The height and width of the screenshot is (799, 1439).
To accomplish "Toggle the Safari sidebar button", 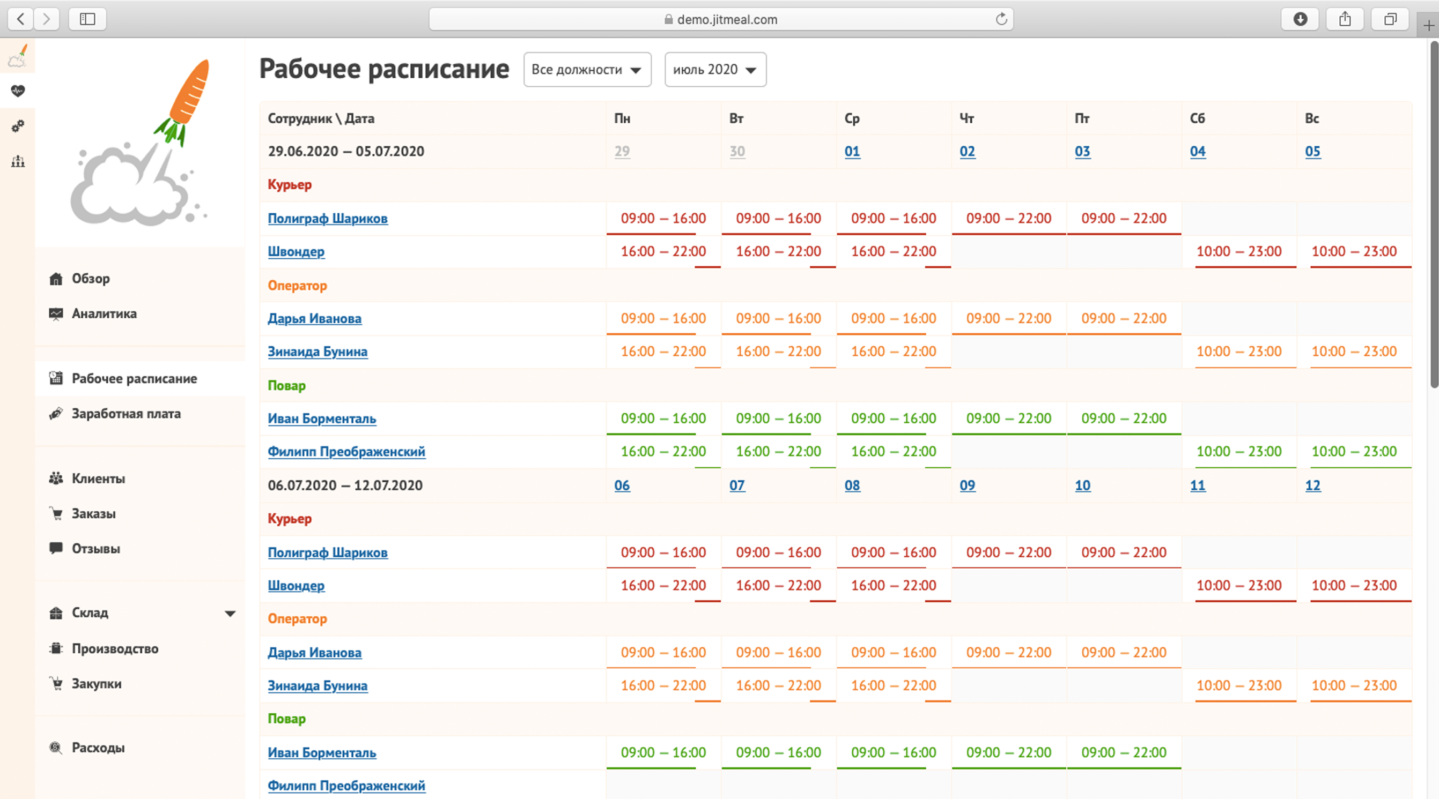I will click(x=87, y=19).
